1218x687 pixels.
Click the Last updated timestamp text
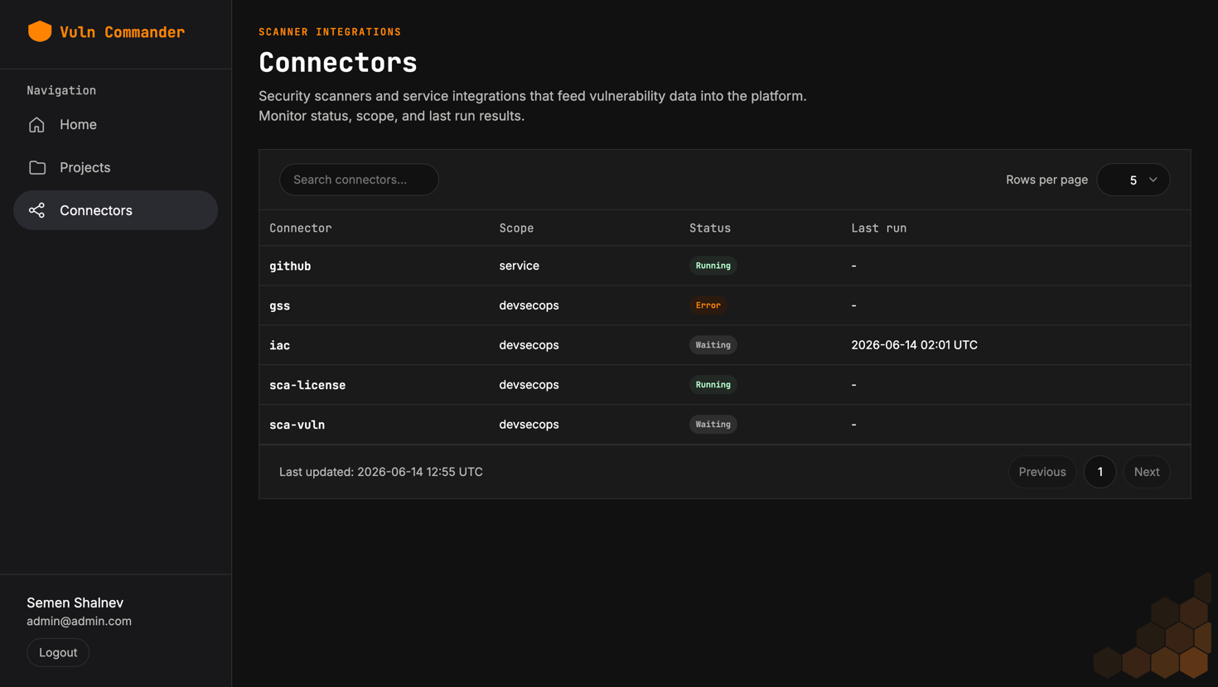pyautogui.click(x=380, y=472)
